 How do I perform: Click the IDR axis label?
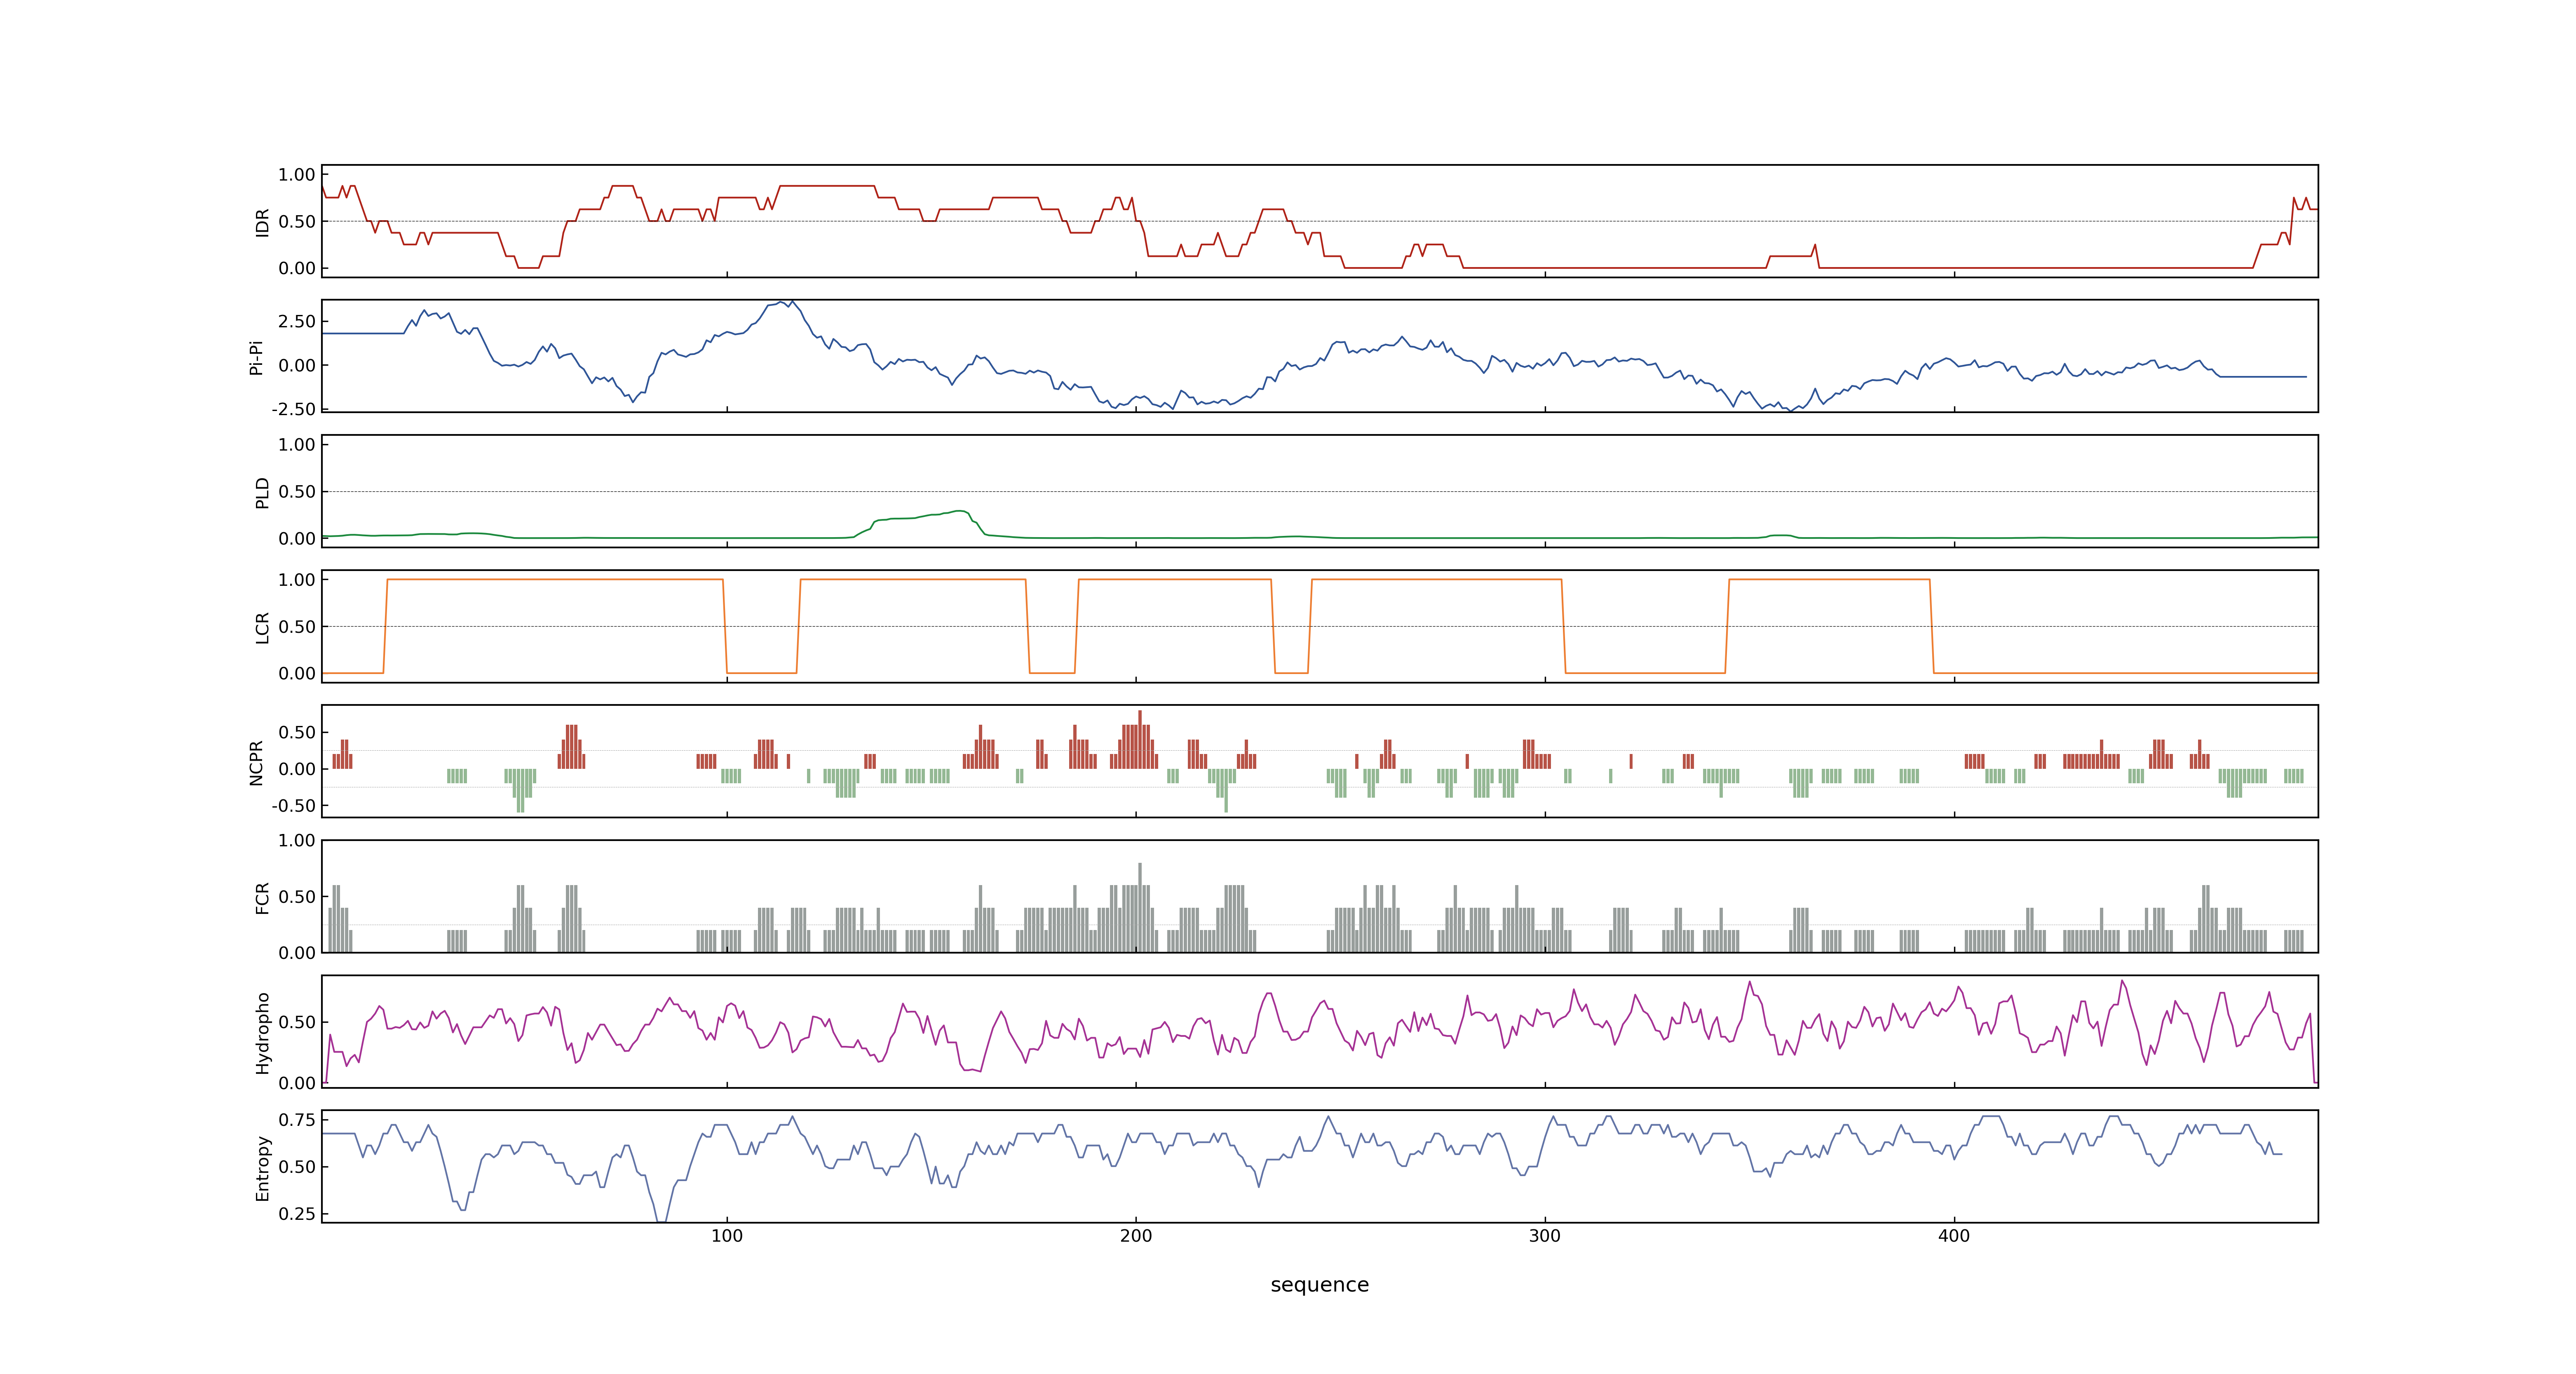(x=262, y=222)
